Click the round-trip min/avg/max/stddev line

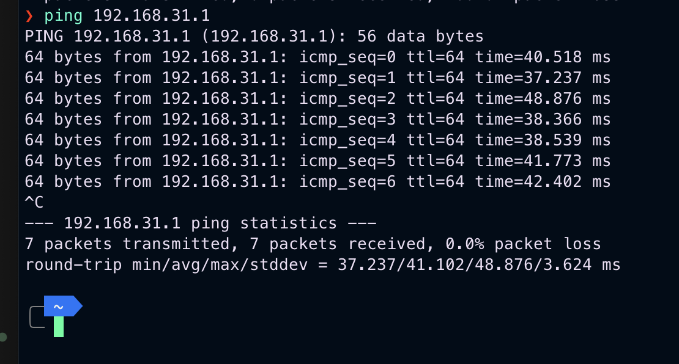pyautogui.click(x=322, y=265)
